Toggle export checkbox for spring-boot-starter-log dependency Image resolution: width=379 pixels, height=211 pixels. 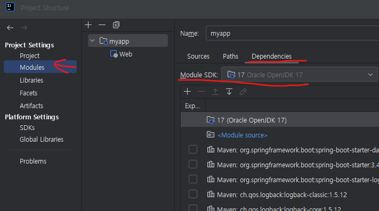tap(193, 180)
